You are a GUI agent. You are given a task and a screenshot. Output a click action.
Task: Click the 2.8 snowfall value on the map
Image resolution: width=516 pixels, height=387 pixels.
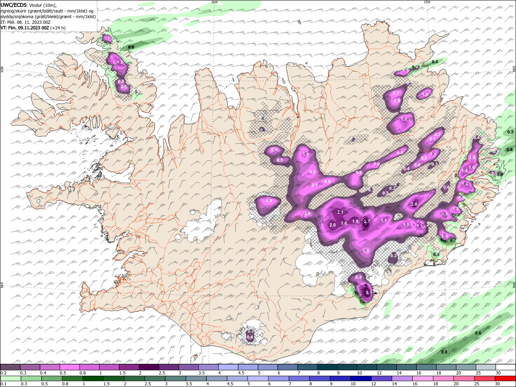click(x=414, y=204)
